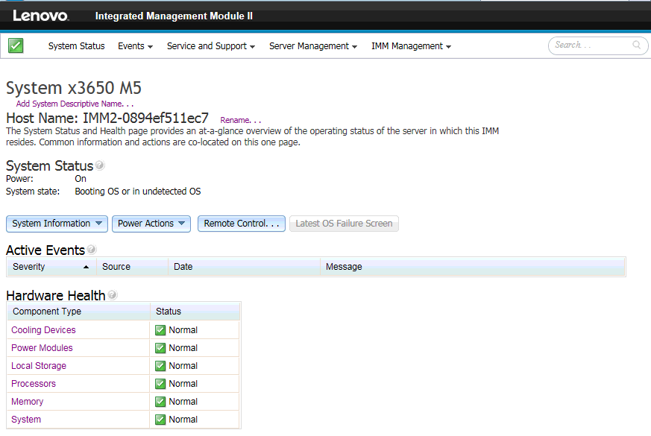Click the Normal status icon for Memory
Image resolution: width=651 pixels, height=436 pixels.
[x=160, y=401]
